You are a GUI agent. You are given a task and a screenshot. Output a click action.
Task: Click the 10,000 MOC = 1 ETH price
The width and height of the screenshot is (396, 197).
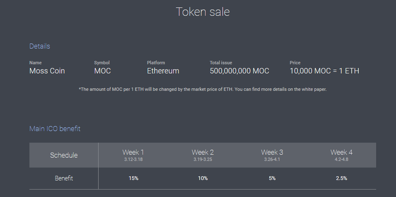click(x=324, y=71)
